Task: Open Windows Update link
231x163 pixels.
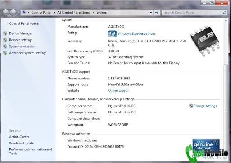Action: point(22,143)
